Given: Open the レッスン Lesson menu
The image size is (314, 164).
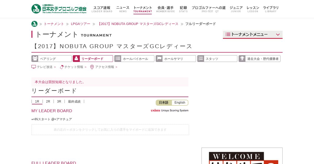Looking at the screenshot, I should point(253,9).
